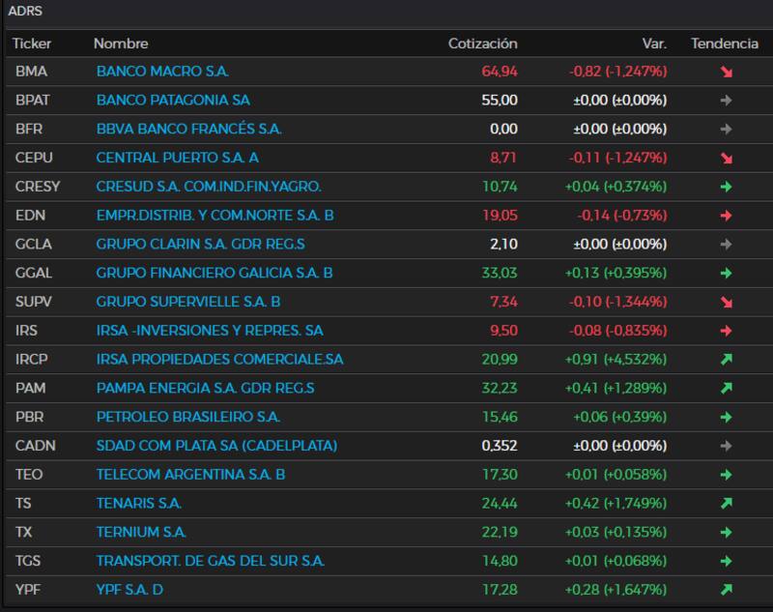Click the green up-arrow trend icon for TS
The height and width of the screenshot is (612, 773).
click(726, 504)
